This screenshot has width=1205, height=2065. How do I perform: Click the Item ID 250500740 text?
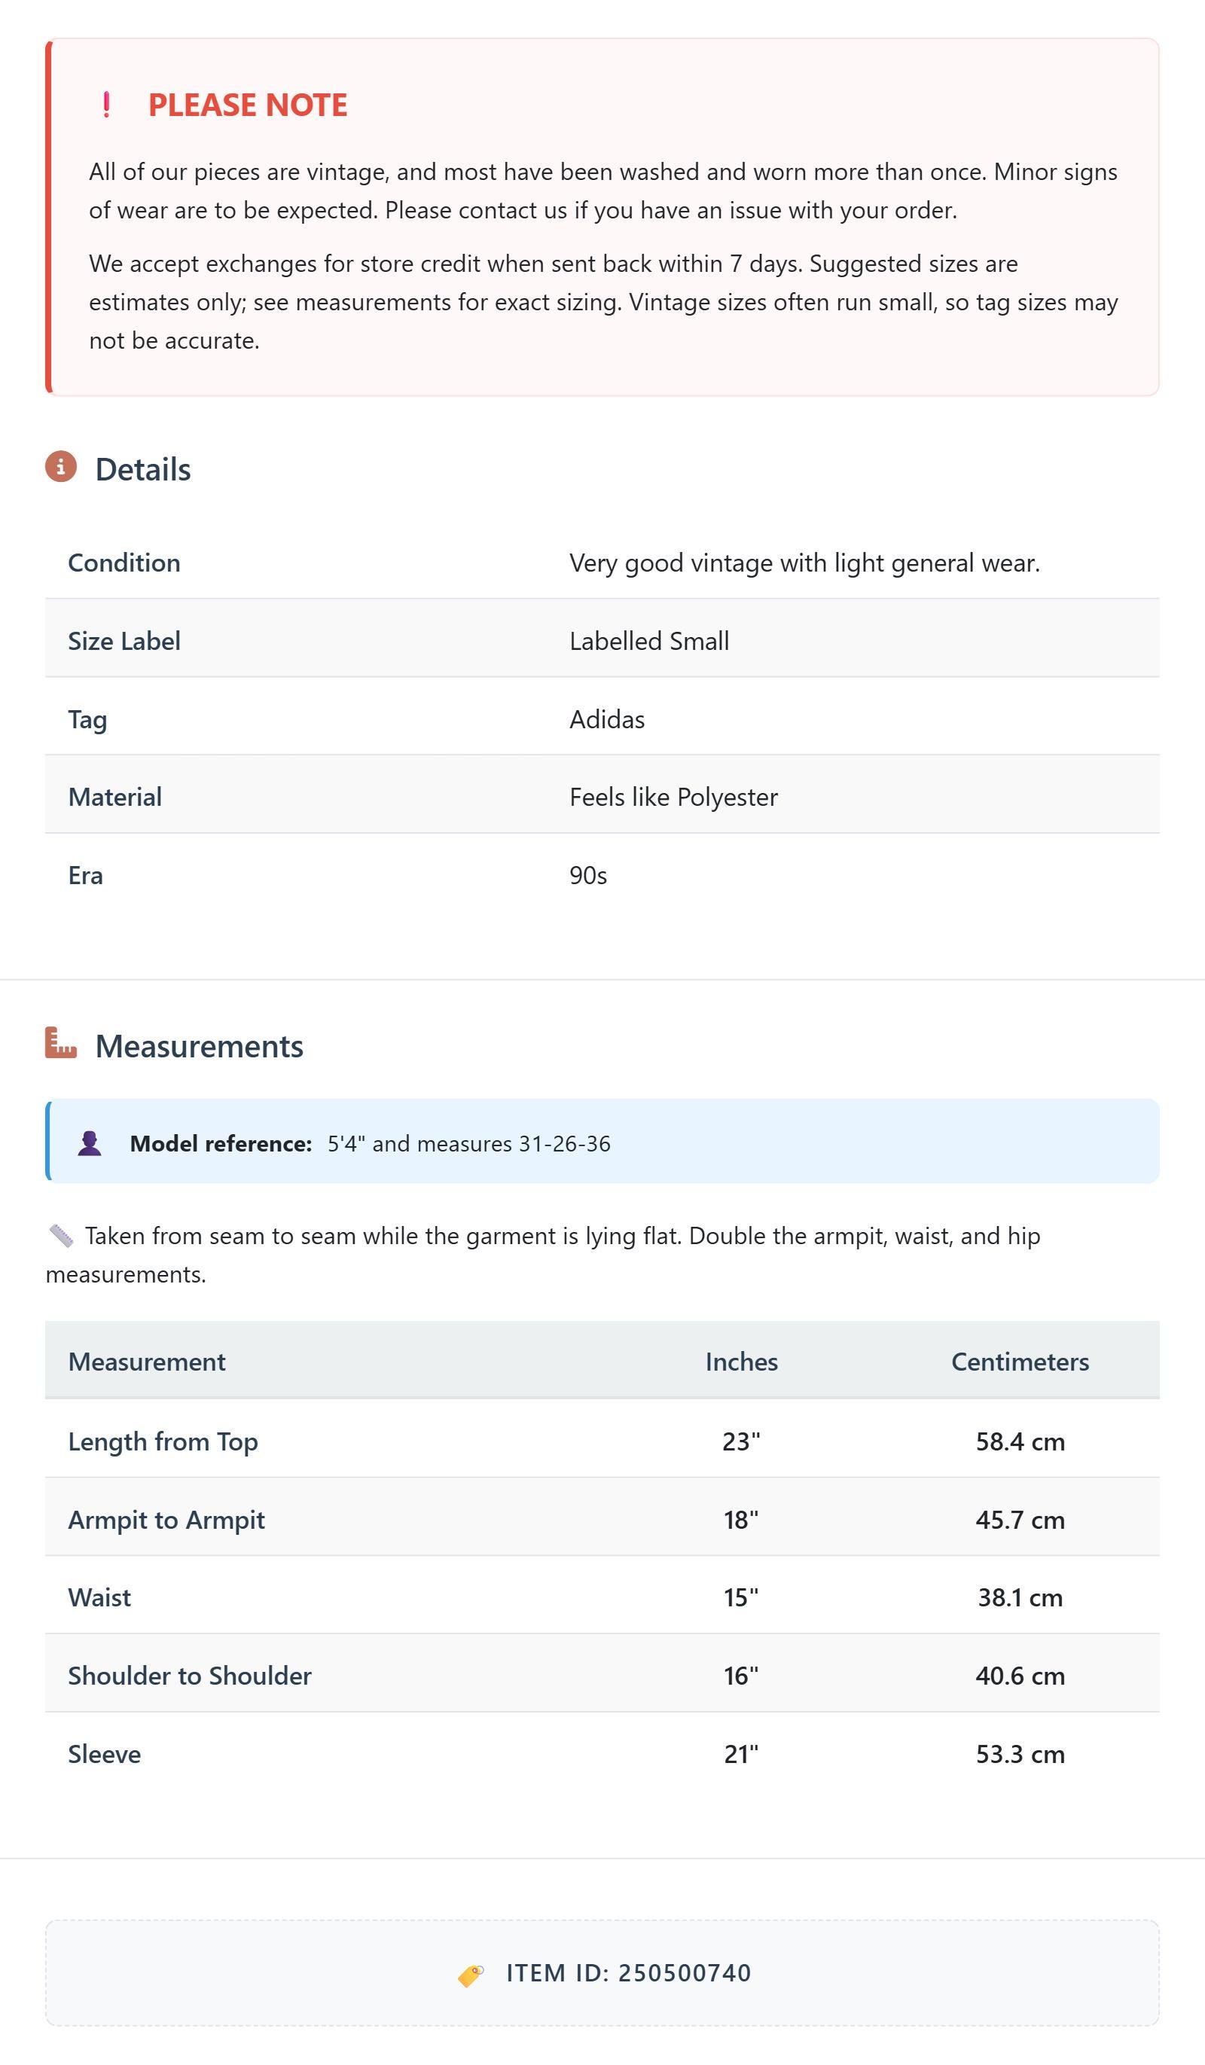point(629,1973)
